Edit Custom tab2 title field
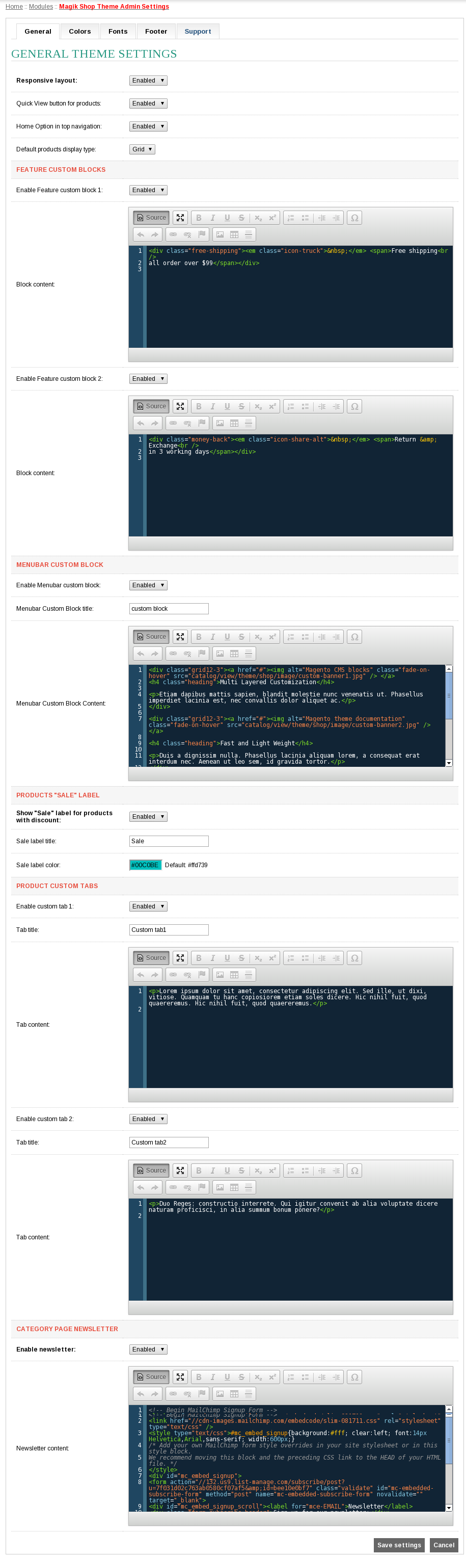This screenshot has width=466, height=1558. coord(169,1143)
